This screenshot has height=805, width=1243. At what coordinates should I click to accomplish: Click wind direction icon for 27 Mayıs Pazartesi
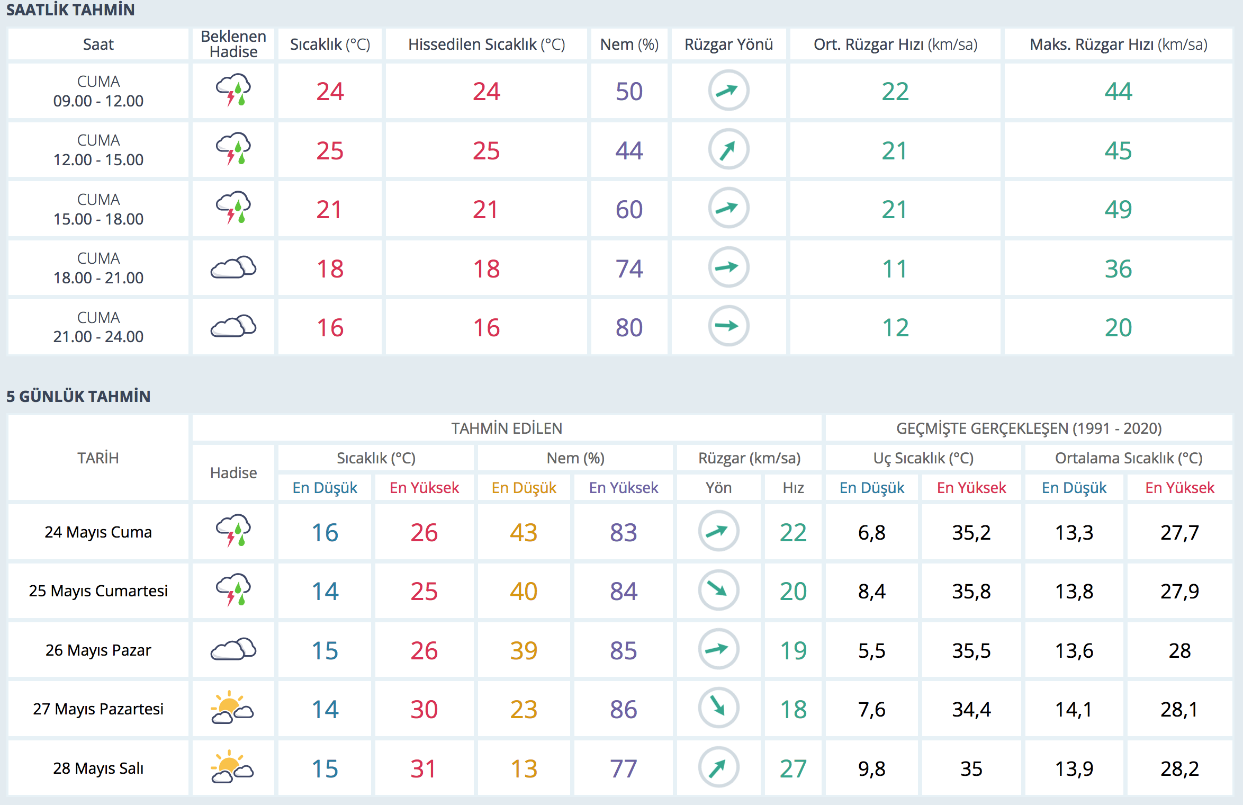[718, 708]
